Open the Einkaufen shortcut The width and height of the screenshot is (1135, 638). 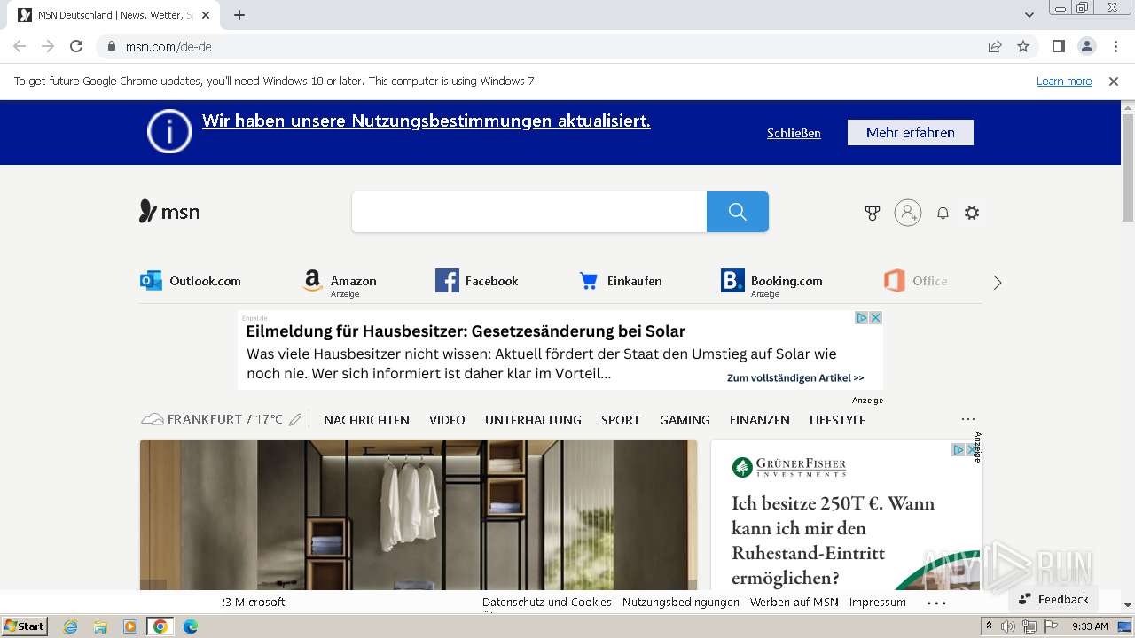(620, 281)
